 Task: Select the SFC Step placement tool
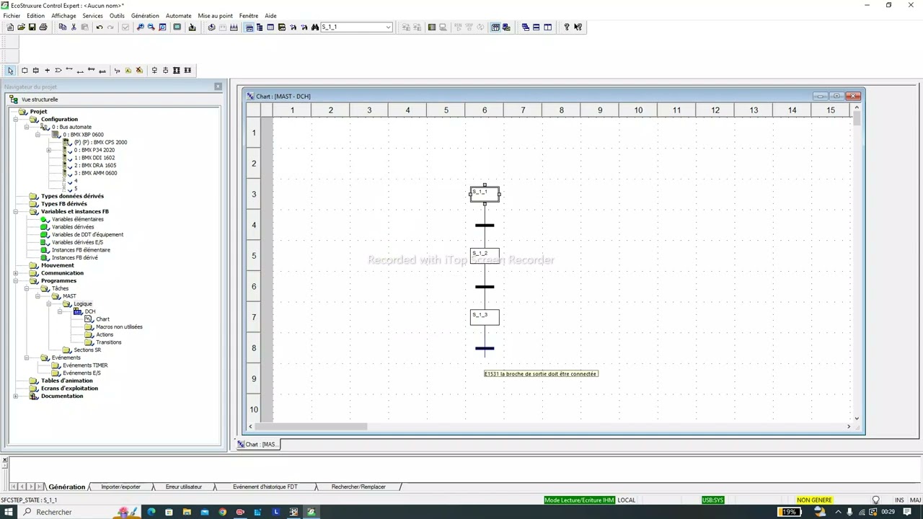pos(25,71)
